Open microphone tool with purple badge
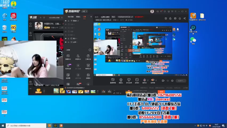 pyautogui.click(x=68, y=67)
